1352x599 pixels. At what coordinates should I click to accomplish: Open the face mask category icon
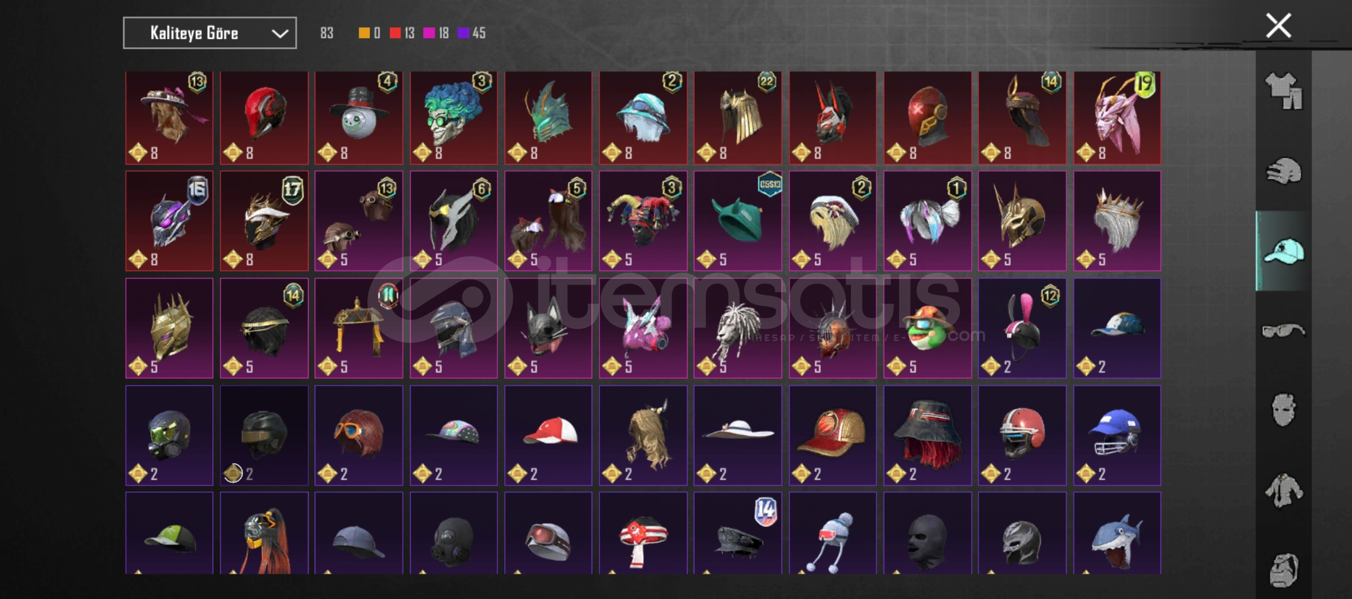click(x=1283, y=410)
